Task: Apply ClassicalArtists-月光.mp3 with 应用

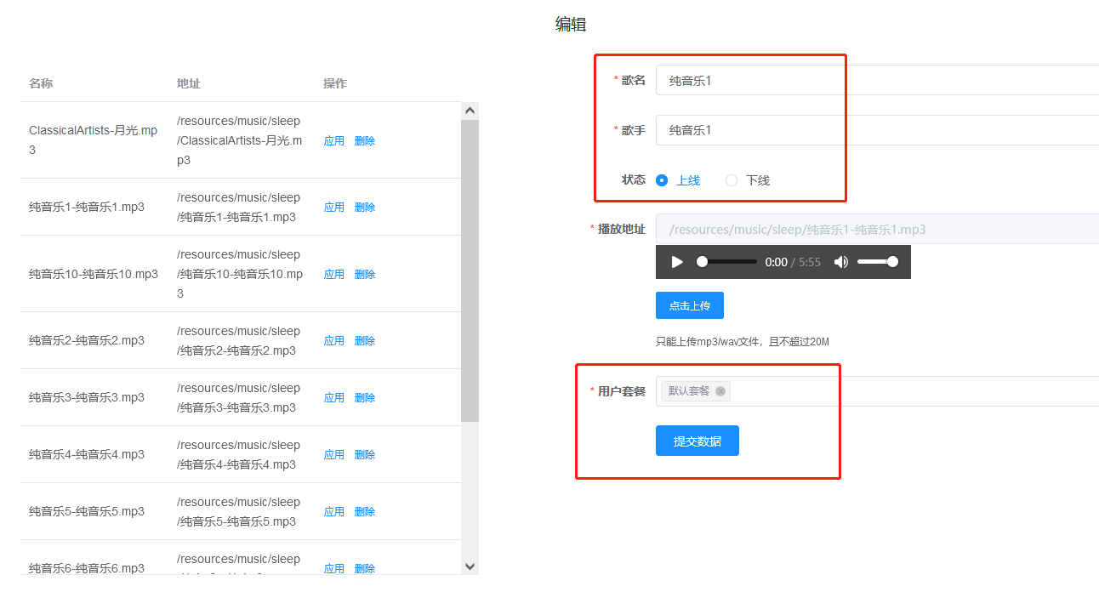Action: point(334,141)
